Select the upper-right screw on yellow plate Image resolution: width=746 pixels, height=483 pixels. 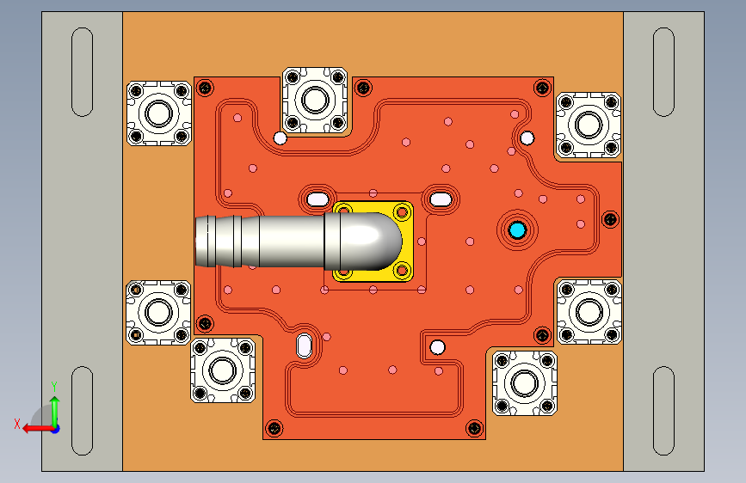402,212
